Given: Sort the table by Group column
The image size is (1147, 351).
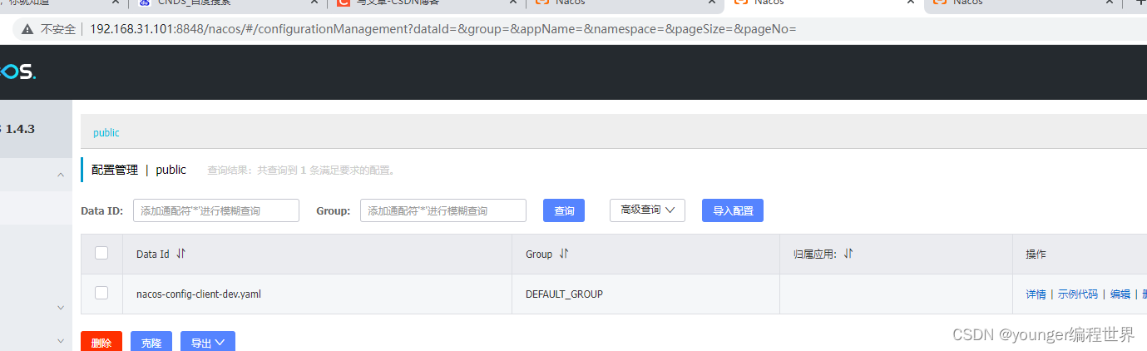Looking at the screenshot, I should [x=564, y=254].
